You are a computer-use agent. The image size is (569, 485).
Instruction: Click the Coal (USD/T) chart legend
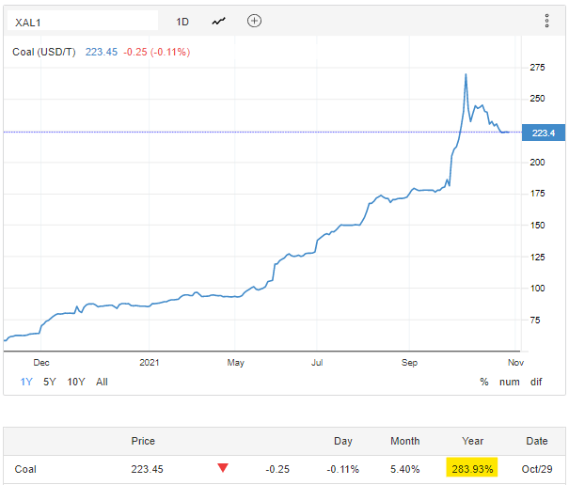tap(44, 52)
